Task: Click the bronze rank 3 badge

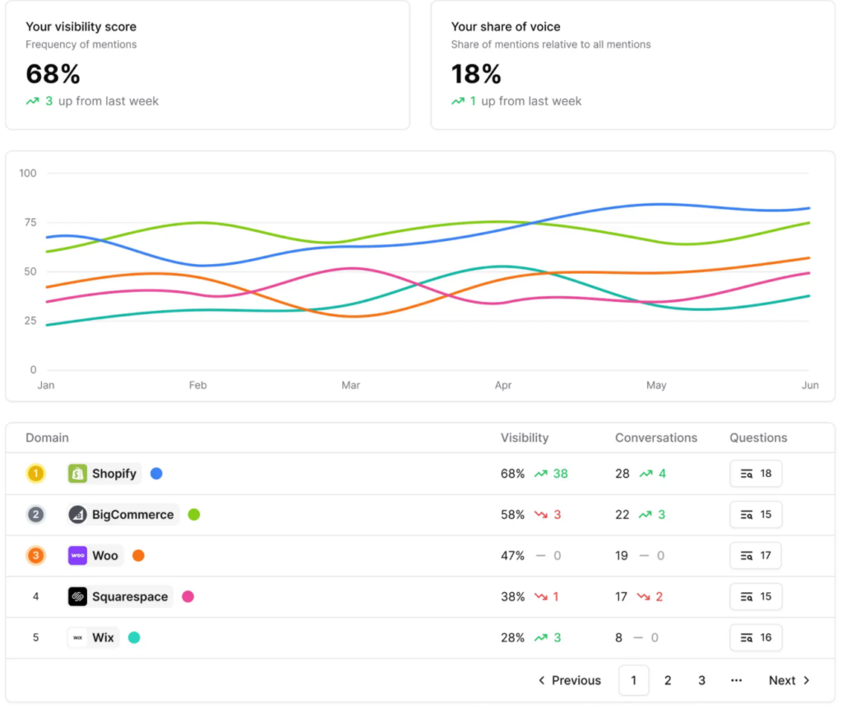Action: click(35, 556)
